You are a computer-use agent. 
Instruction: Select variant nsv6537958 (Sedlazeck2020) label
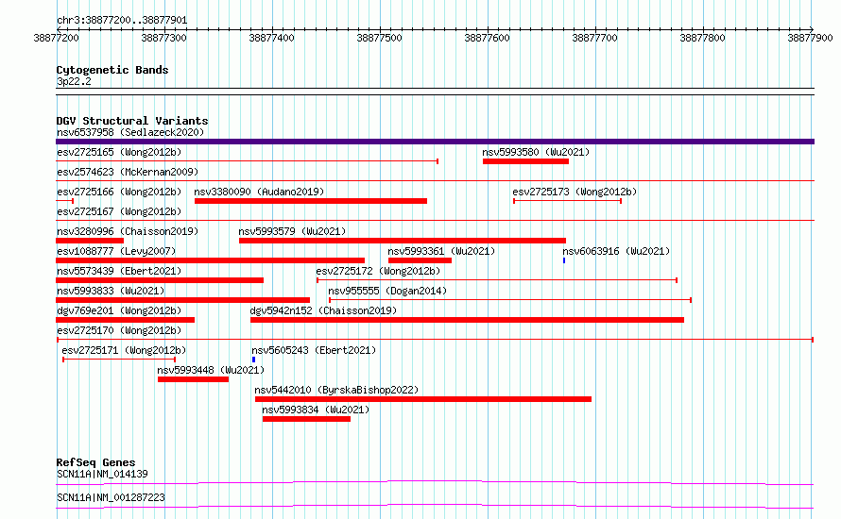point(130,132)
